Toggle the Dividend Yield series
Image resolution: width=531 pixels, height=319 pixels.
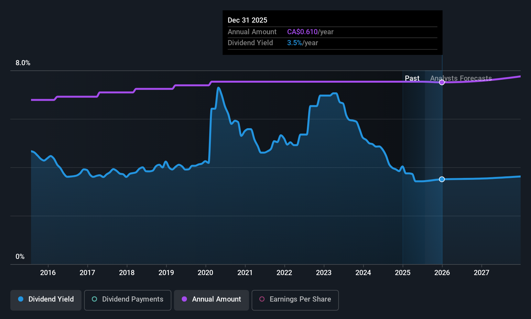46,300
